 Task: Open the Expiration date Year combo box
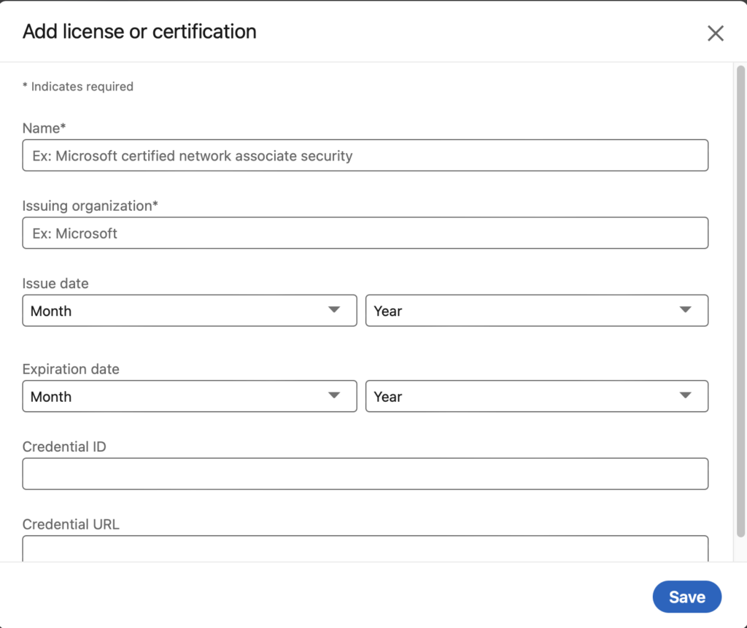point(536,396)
